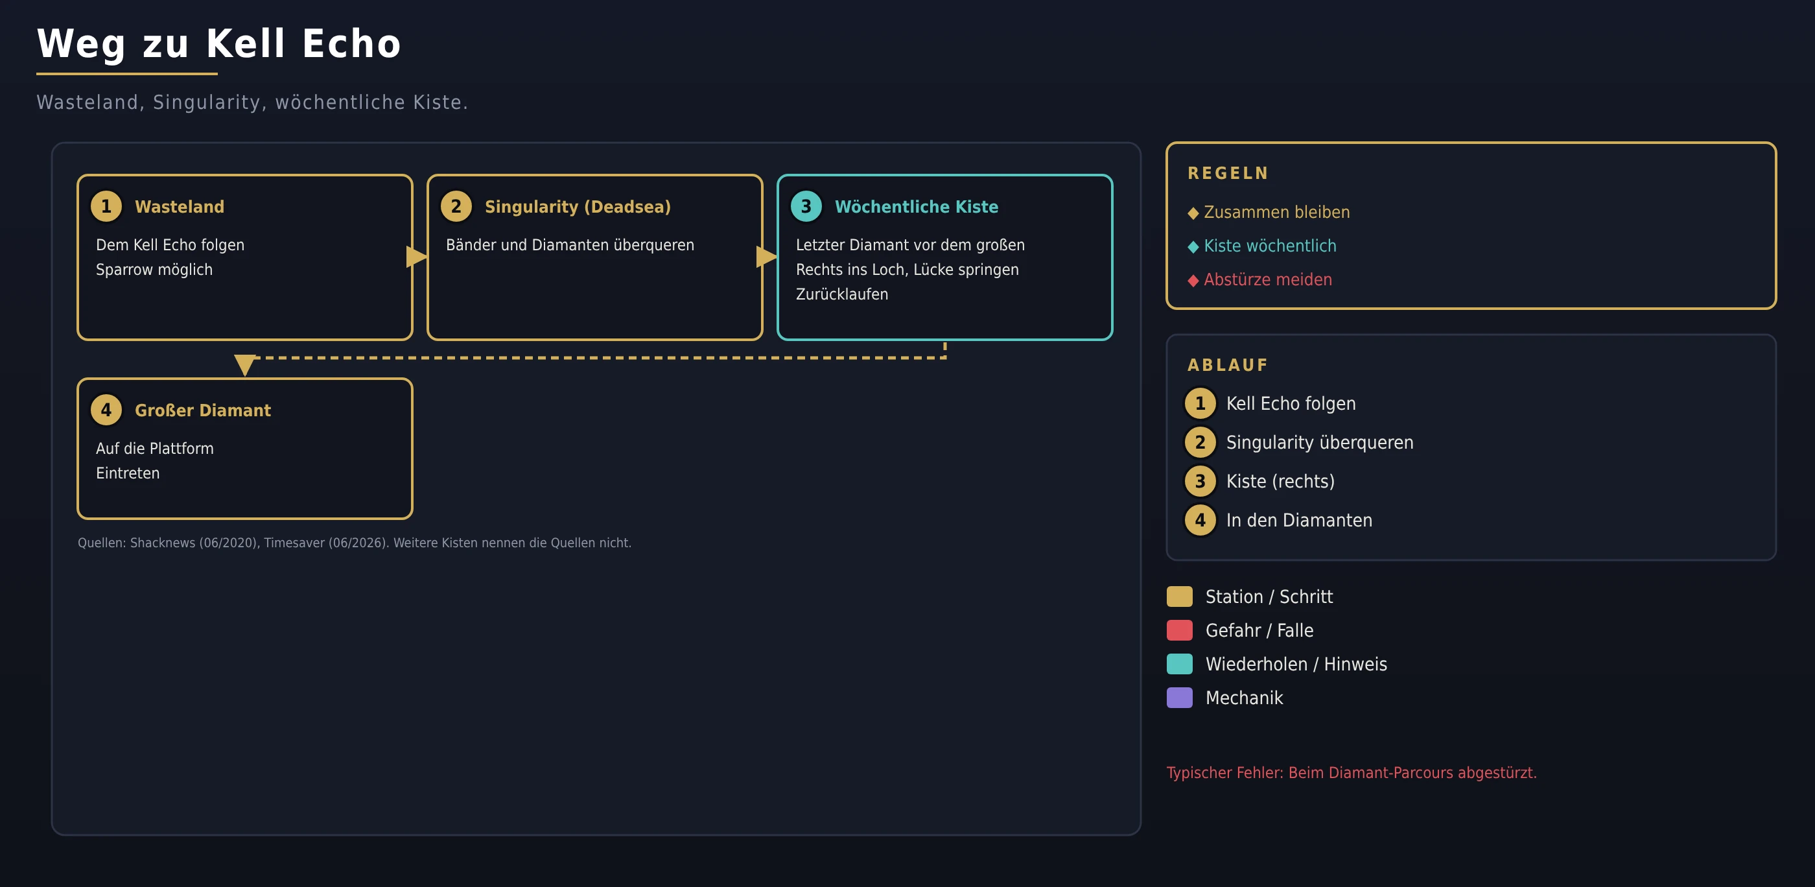The image size is (1815, 887).
Task: Click the 'Zusammen bleiben' rule
Action: point(1277,212)
